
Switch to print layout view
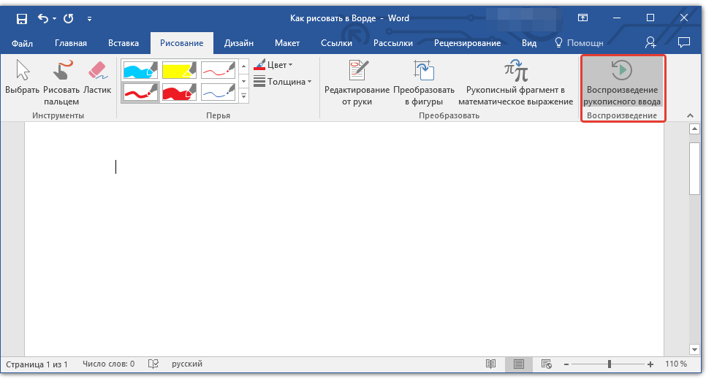coord(518,364)
